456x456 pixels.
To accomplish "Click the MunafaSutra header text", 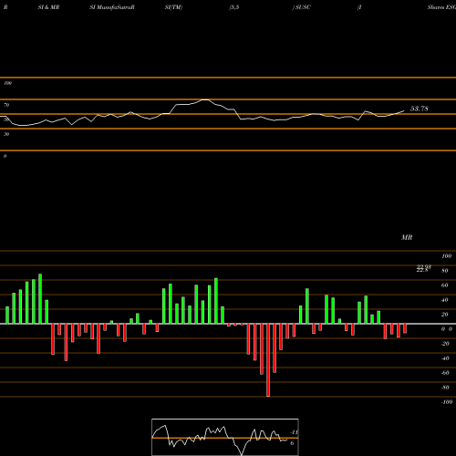I will pos(116,7).
